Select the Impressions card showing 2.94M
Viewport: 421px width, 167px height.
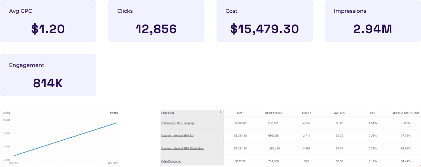point(373,21)
